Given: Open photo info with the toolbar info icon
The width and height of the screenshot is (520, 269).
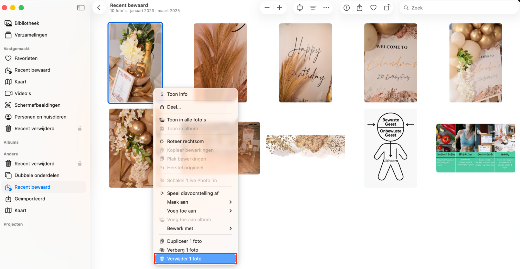Looking at the screenshot, I should pyautogui.click(x=346, y=8).
